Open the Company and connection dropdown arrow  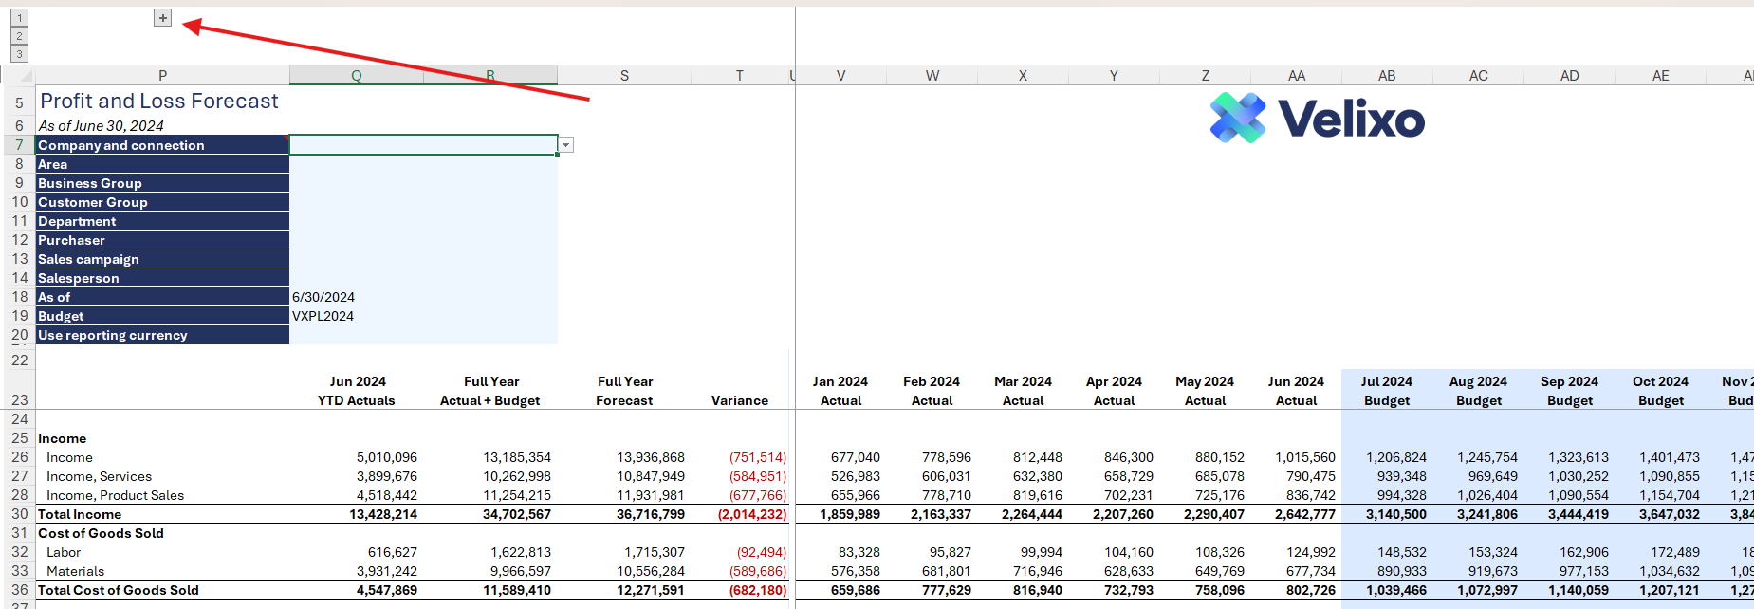pyautogui.click(x=566, y=145)
